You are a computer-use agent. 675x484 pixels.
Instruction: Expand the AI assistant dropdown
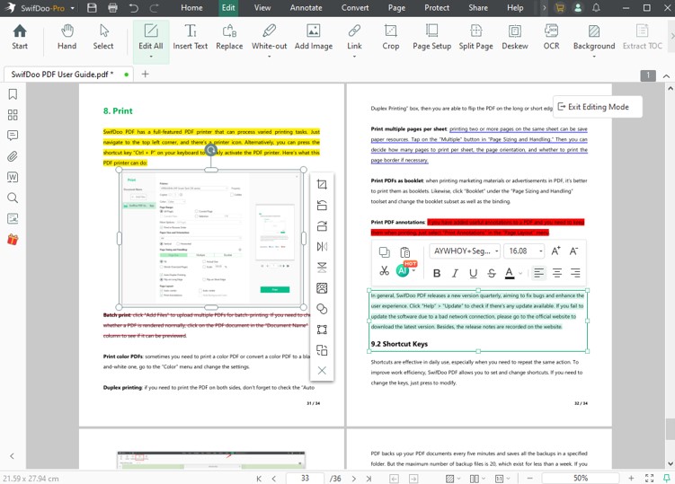pyautogui.click(x=413, y=270)
